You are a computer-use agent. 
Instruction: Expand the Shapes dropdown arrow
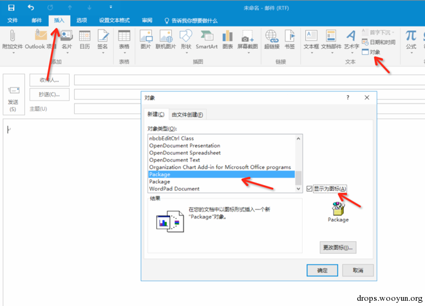[x=187, y=53]
